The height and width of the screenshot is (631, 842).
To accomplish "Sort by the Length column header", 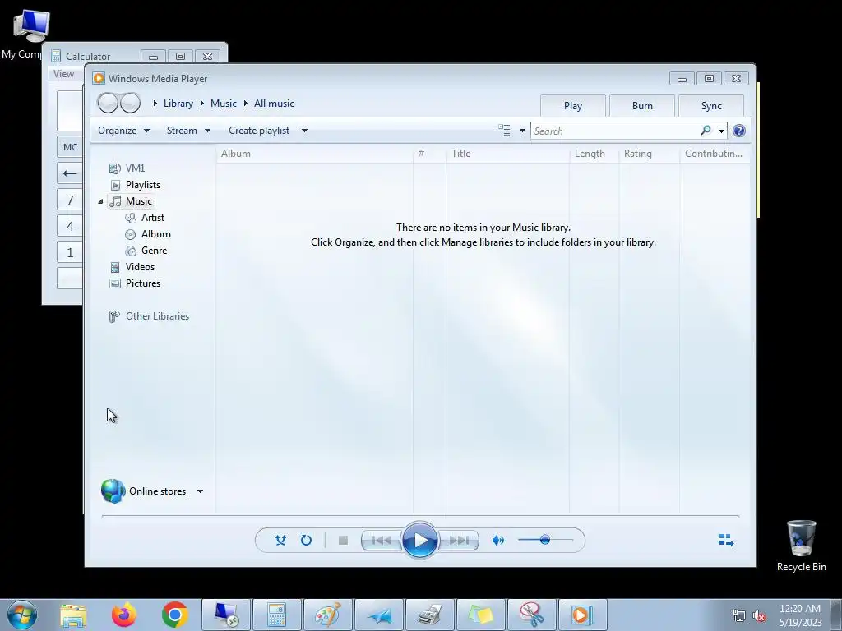I will pyautogui.click(x=594, y=154).
